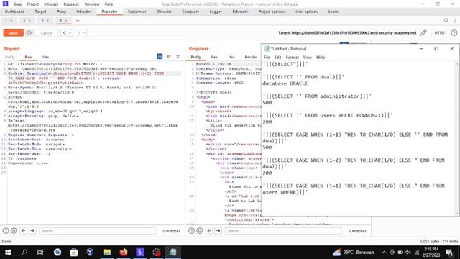460x259 pixels.
Task: Open the Intruder menu in menu bar
Action: (51, 4)
